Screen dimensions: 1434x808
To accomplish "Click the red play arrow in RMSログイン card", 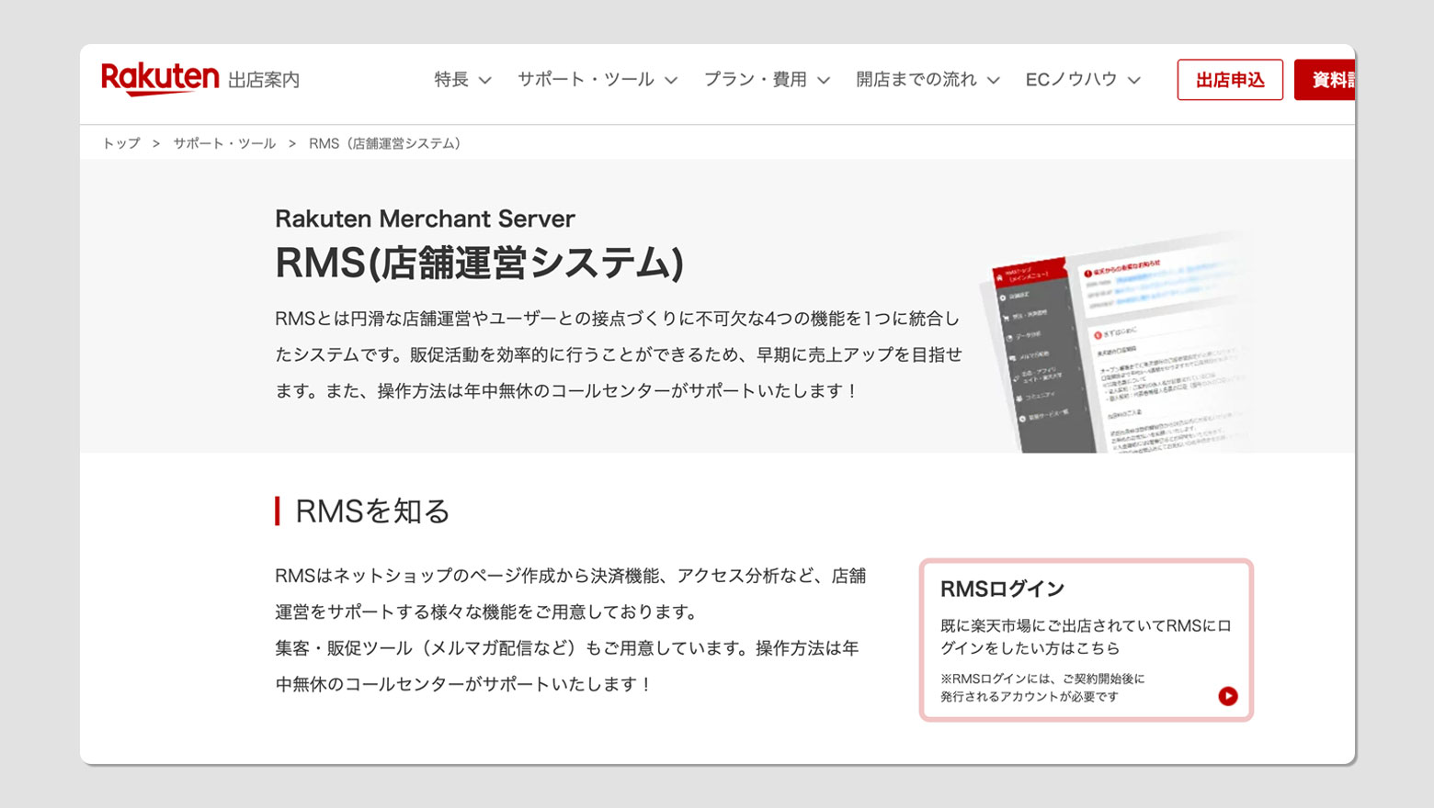I will click(x=1227, y=696).
